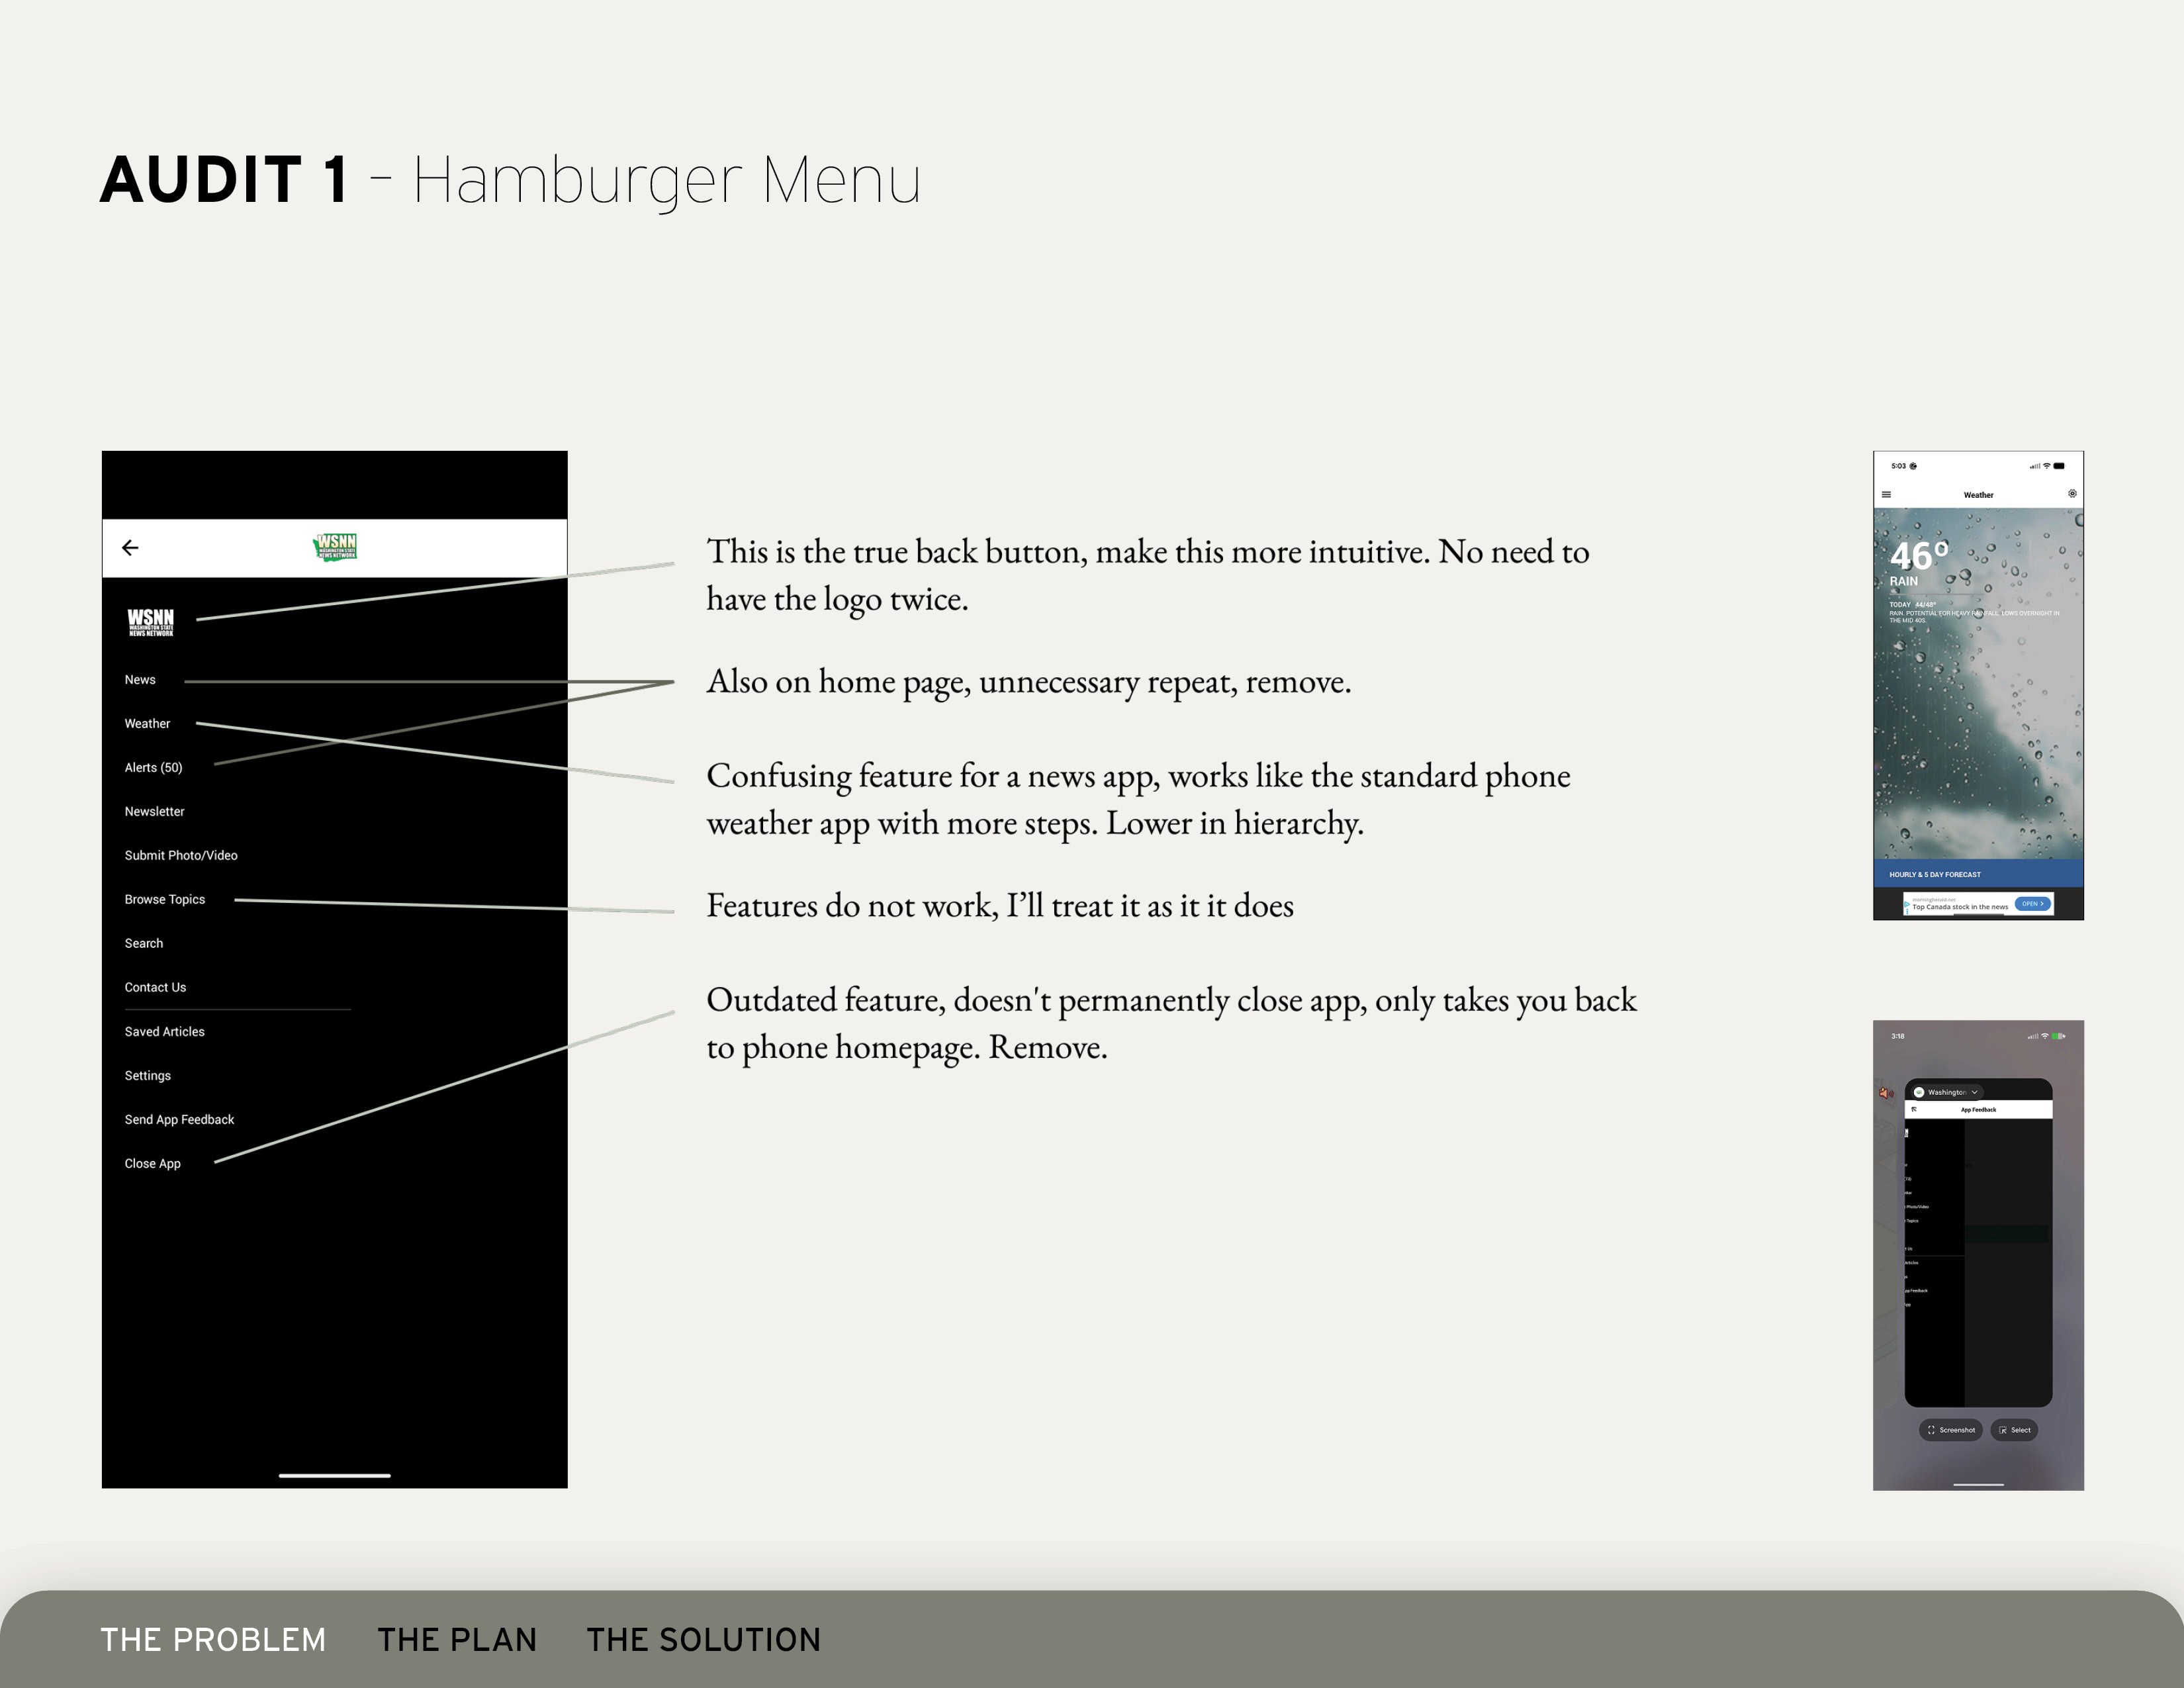The image size is (2184, 1688).
Task: Expand the Washington app dropdown chevron
Action: click(1974, 1092)
